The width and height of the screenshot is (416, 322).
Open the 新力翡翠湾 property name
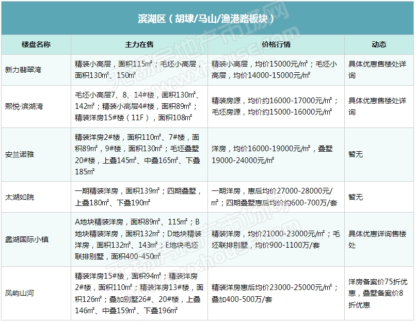(x=24, y=70)
